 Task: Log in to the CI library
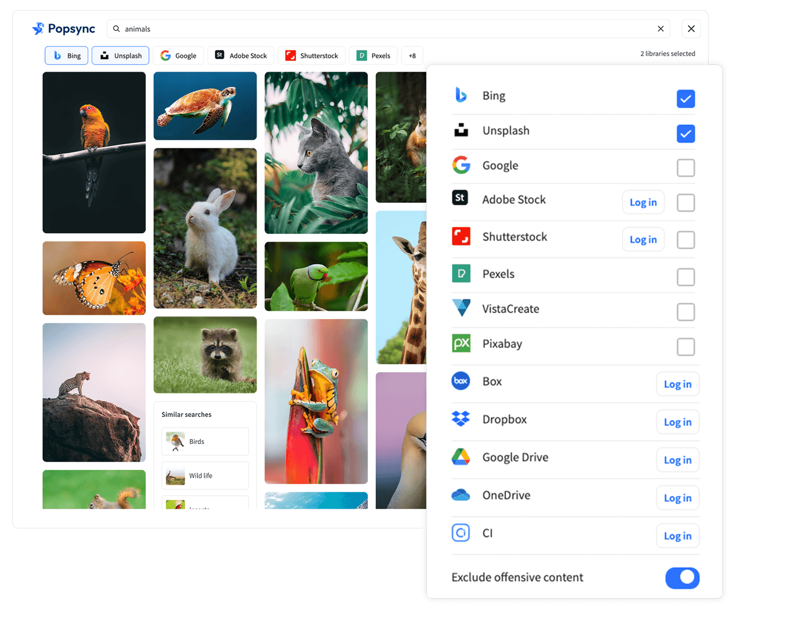click(677, 536)
